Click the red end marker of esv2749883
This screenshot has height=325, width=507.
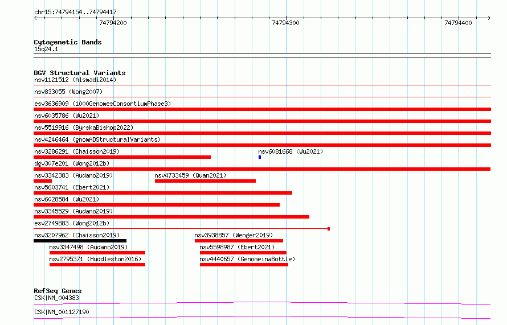coord(329,229)
